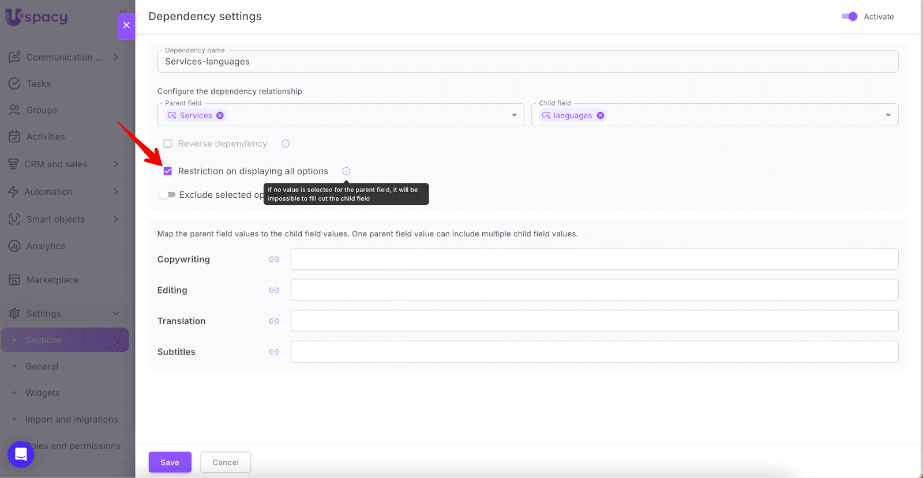Uncheck Restriction on displaying all options
923x478 pixels.
click(x=168, y=171)
